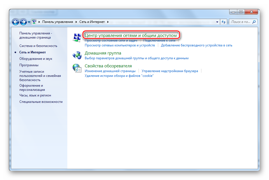
Task: Click 'Управление надстройками браузера' link
Action: 170,71
